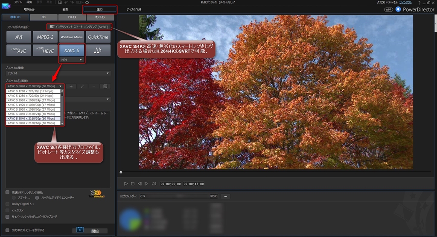Select the AVI file format
The image size is (437, 237).
[19, 37]
